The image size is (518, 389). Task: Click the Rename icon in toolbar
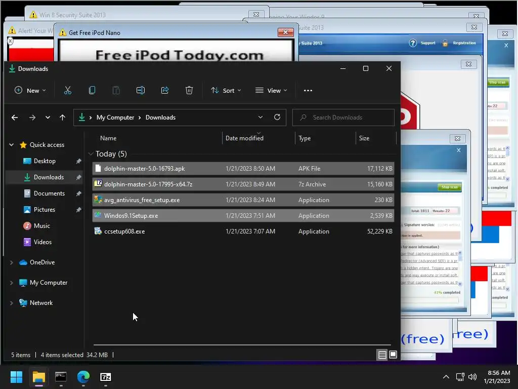[x=141, y=90]
